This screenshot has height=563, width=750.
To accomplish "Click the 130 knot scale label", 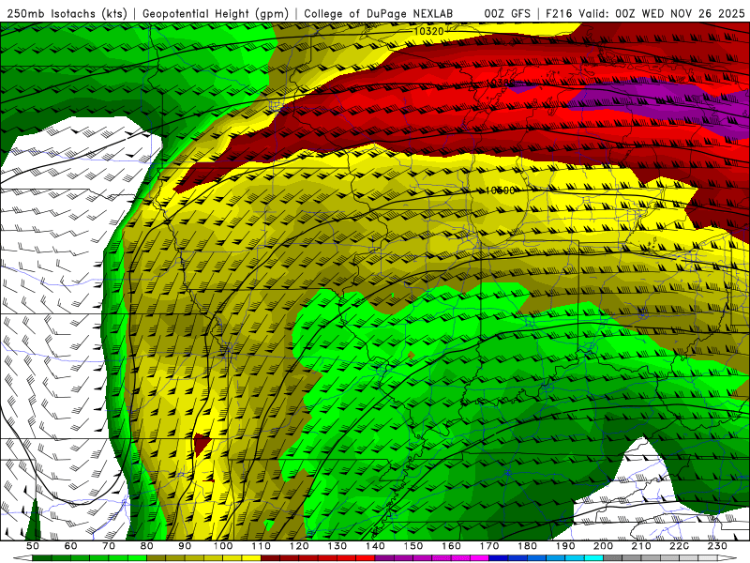I will [x=337, y=546].
